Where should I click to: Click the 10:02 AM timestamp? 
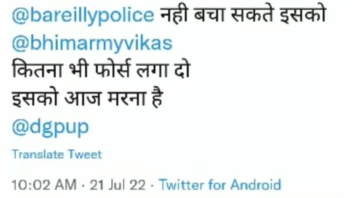point(44,185)
